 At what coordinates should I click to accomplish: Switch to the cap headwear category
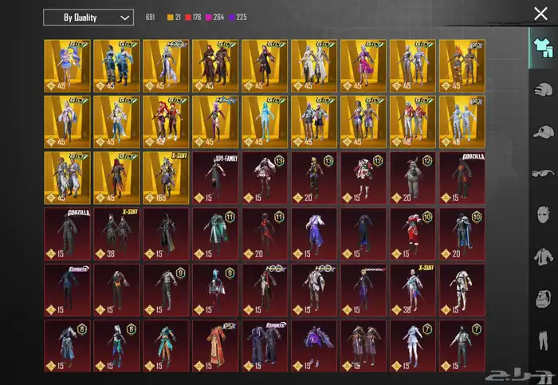pyautogui.click(x=542, y=132)
